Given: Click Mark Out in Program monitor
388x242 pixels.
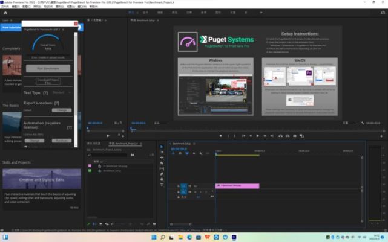Looking at the screenshot, I should (x=235, y=136).
